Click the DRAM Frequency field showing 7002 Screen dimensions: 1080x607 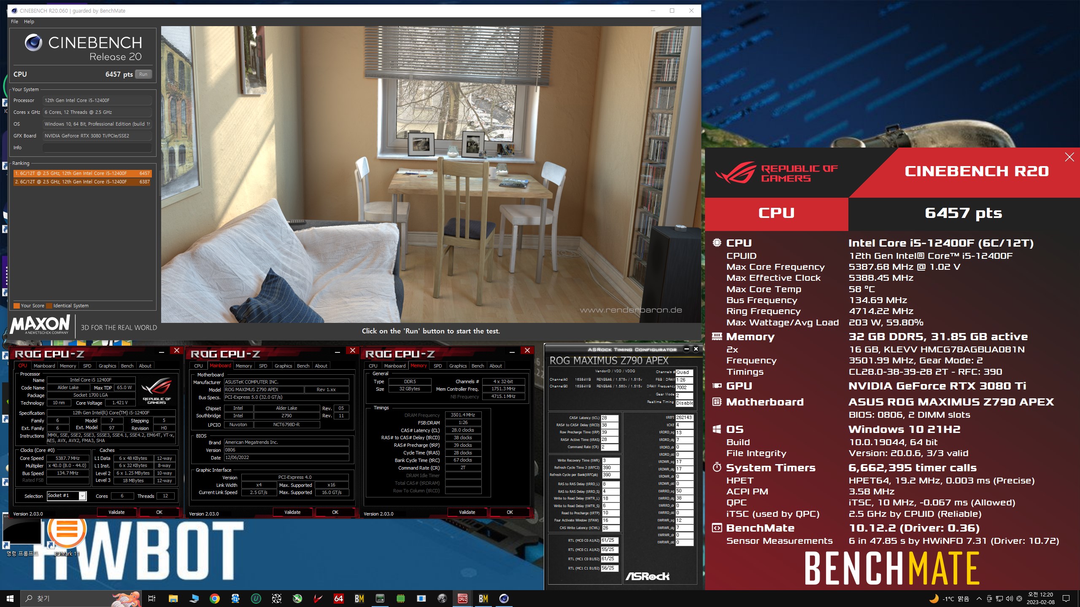684,387
